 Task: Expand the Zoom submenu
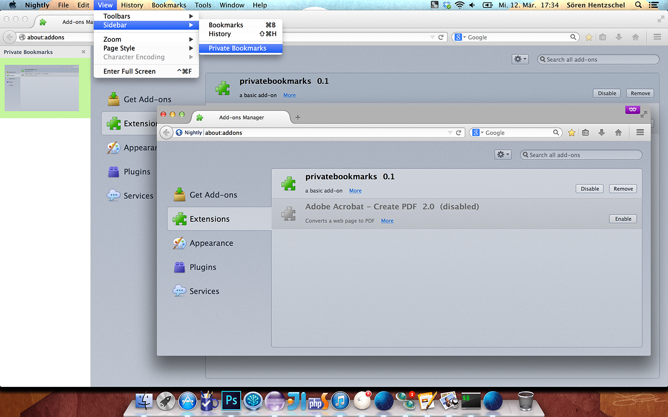coord(146,39)
